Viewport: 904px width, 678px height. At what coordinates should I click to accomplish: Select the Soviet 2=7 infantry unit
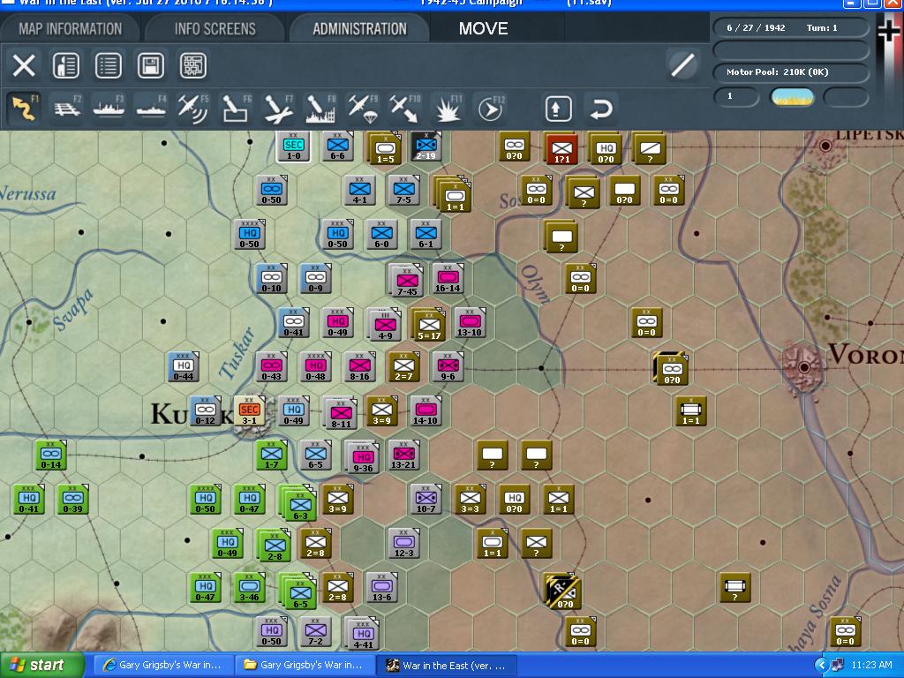coord(403,366)
